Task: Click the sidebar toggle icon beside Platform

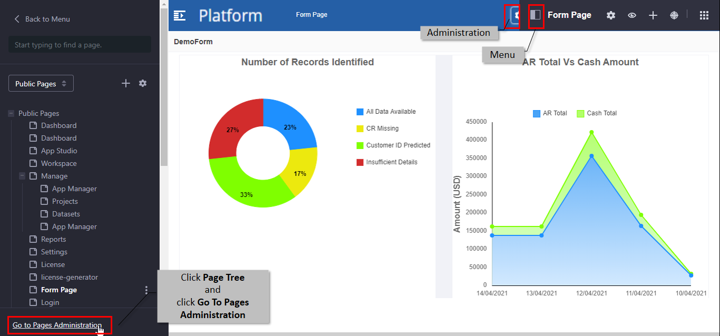Action: (180, 15)
